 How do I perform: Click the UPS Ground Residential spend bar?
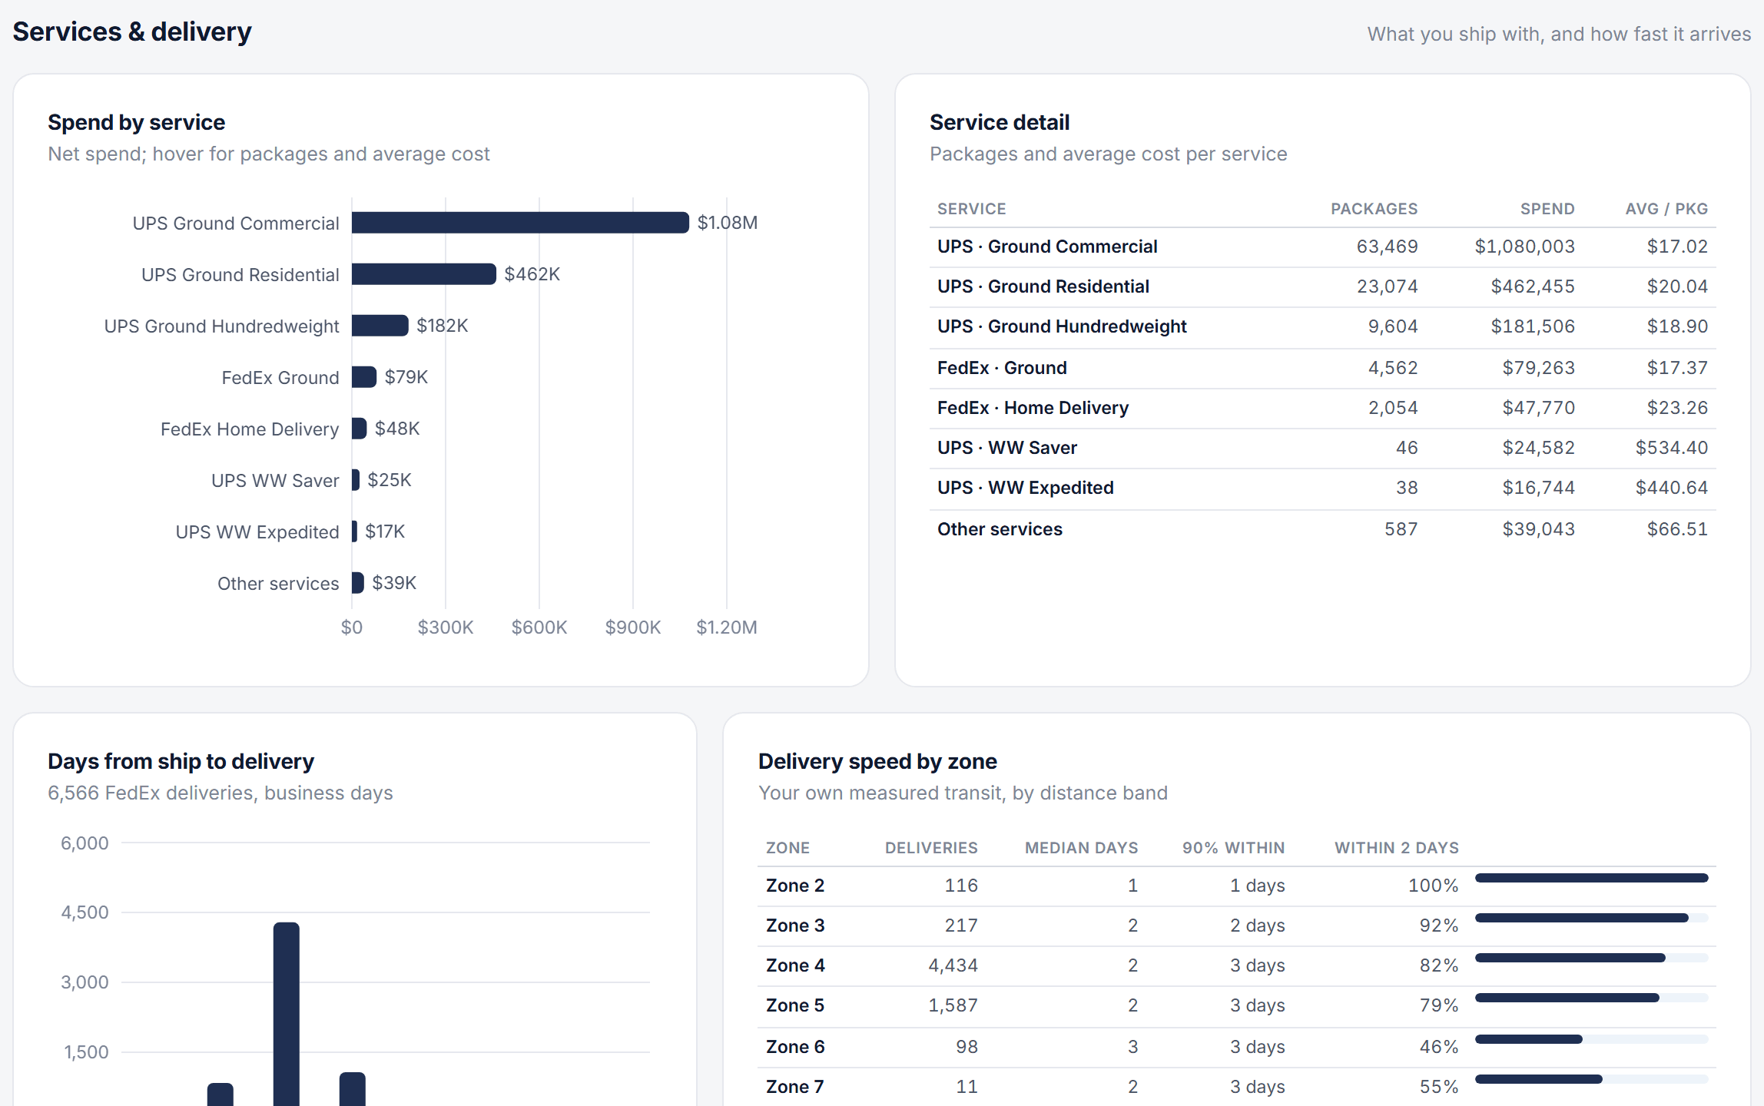[424, 274]
